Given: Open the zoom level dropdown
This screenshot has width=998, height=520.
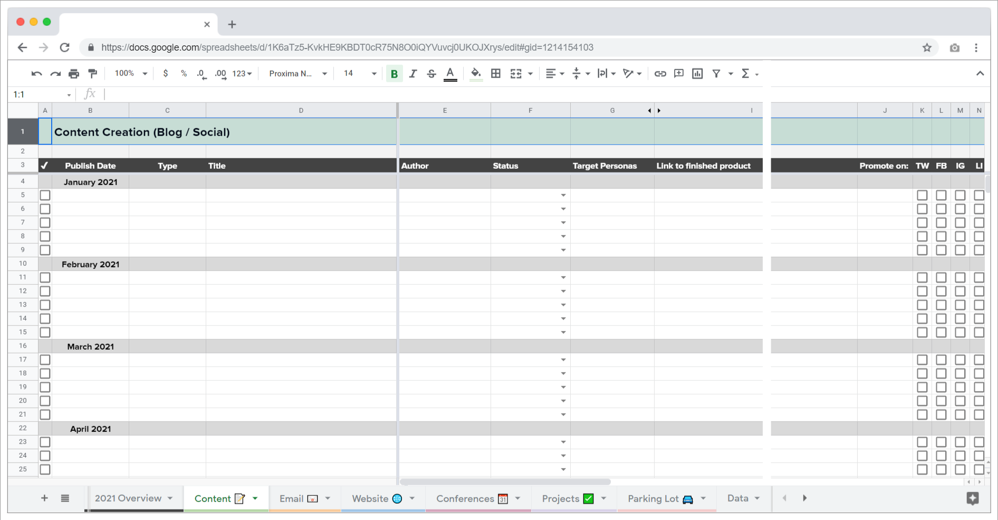Looking at the screenshot, I should pos(131,74).
